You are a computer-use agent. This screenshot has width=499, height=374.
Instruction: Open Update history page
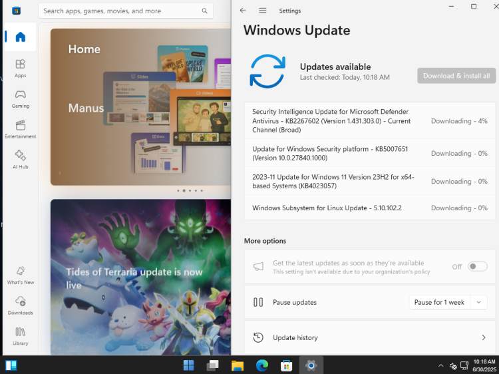370,337
